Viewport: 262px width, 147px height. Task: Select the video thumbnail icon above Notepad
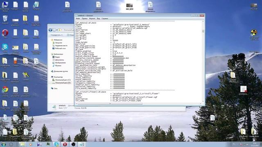(129, 7)
